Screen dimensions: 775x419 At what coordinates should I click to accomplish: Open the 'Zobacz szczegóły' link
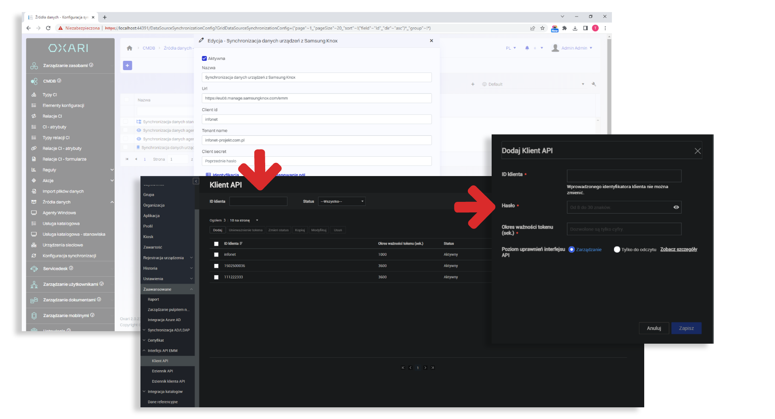(678, 250)
